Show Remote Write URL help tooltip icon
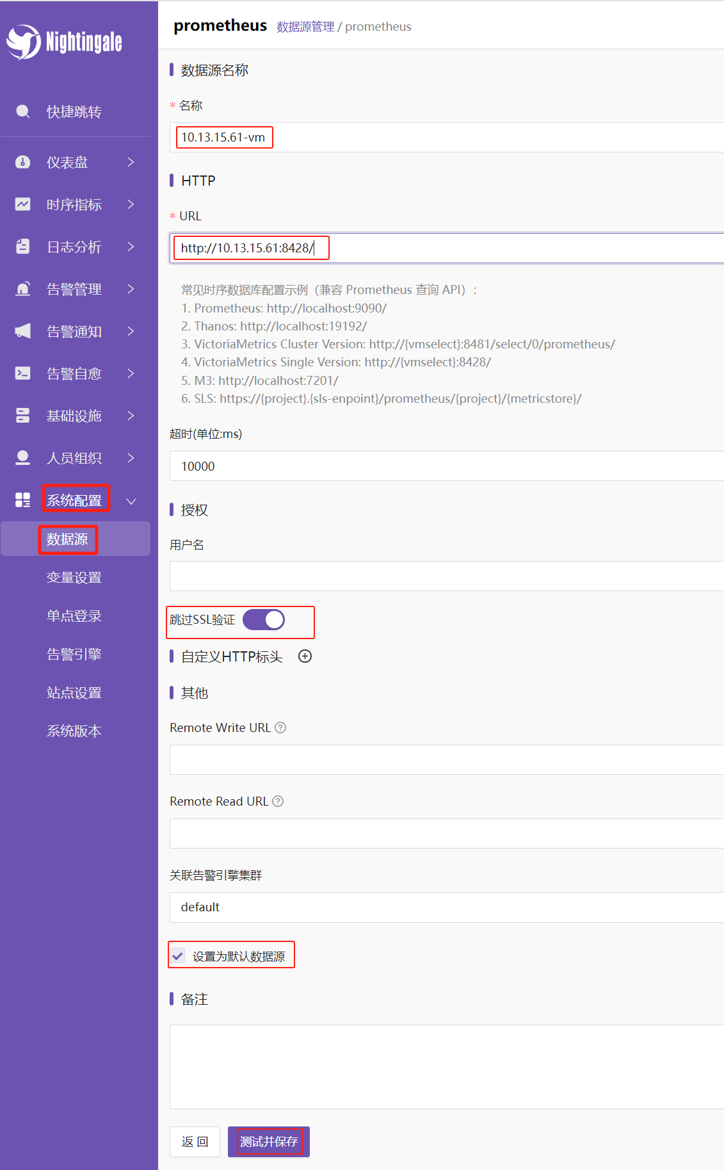This screenshot has height=1170, width=724. pyautogui.click(x=280, y=727)
